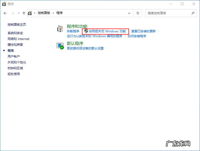
Task: Click the shield icon beside 启用或关闭 Windows 功能
Action: (x=86, y=31)
